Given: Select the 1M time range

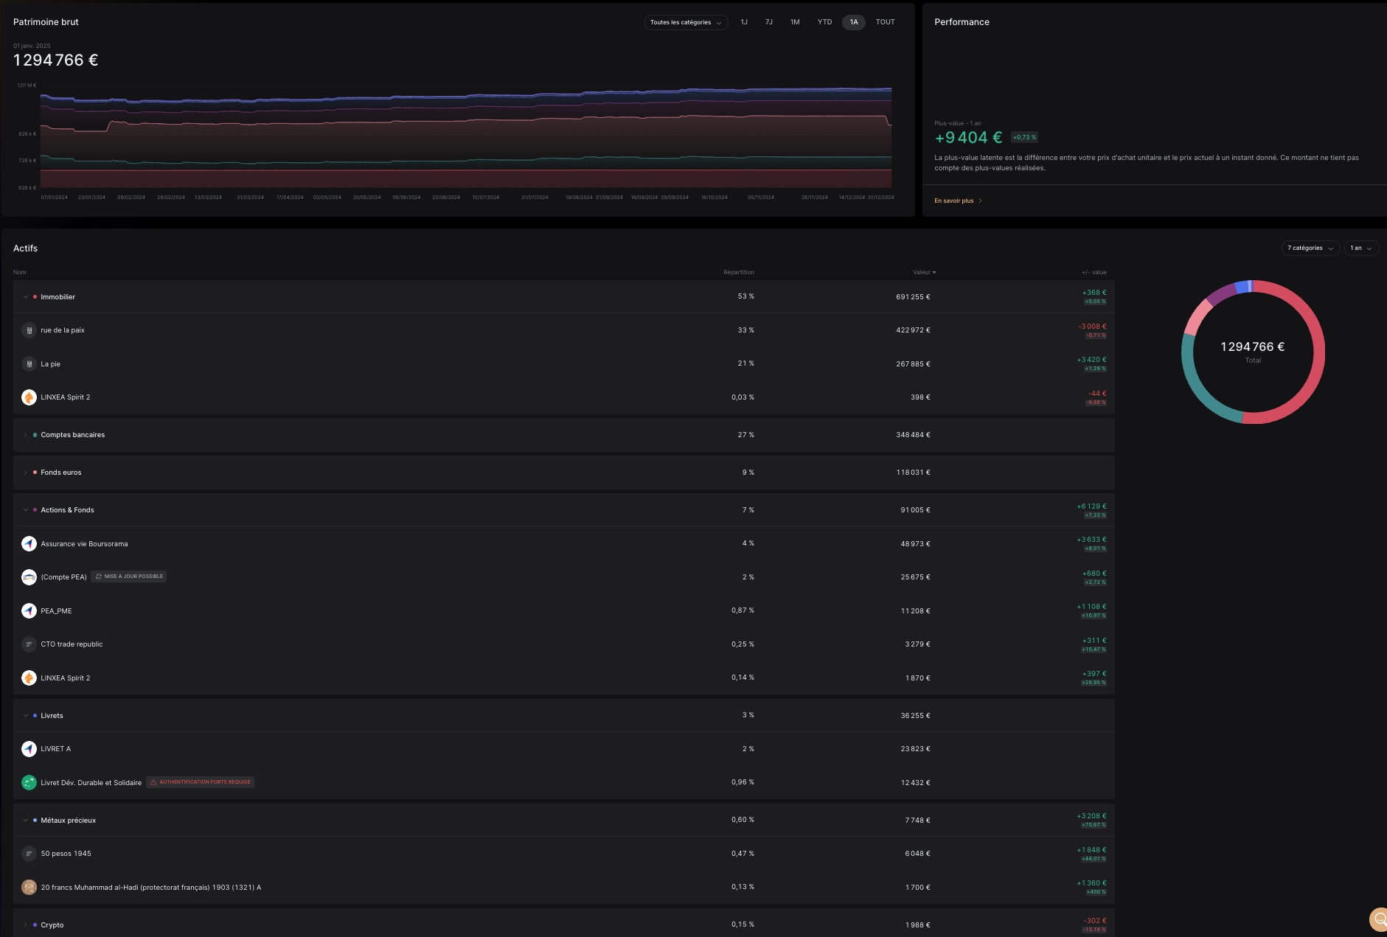Looking at the screenshot, I should click(795, 22).
